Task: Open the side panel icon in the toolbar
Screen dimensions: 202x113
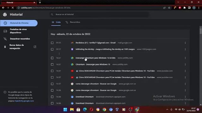Action: tap(189, 8)
